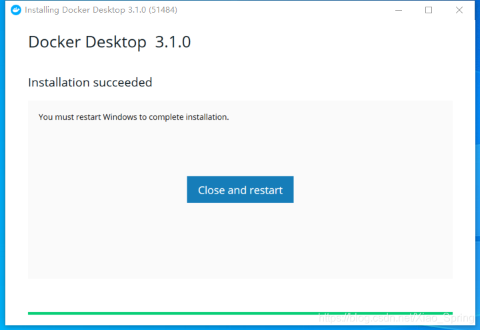480x330 pixels.
Task: Click the "Docker Desktop 3.1.0" title
Action: [109, 42]
